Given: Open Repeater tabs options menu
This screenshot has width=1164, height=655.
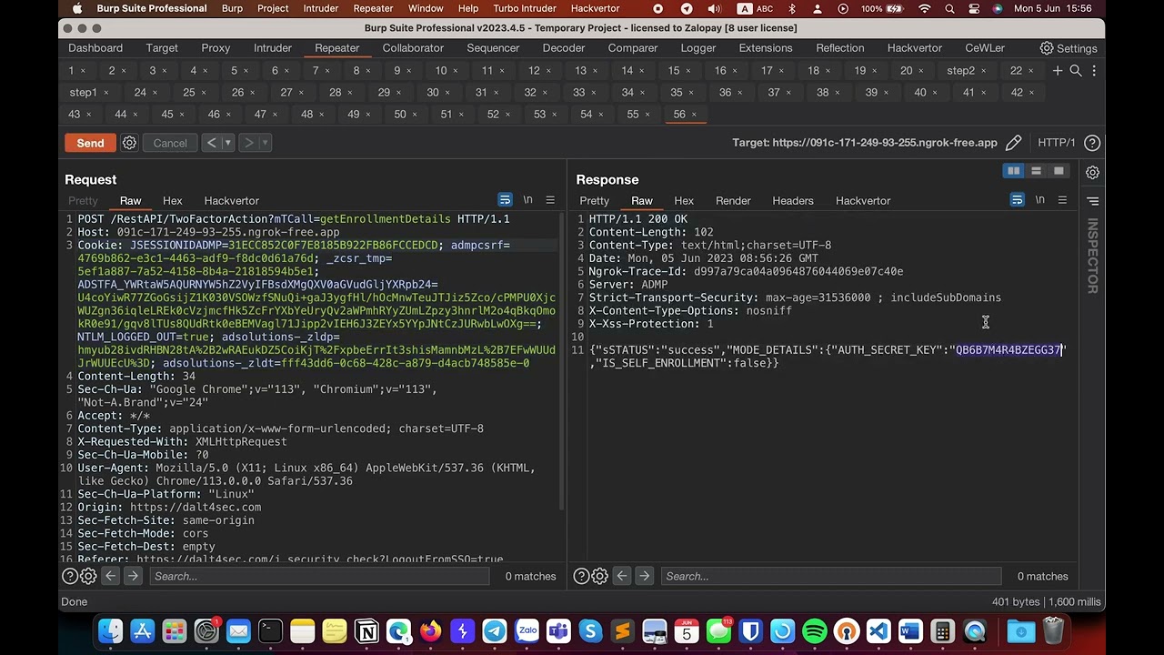Looking at the screenshot, I should tap(1093, 70).
